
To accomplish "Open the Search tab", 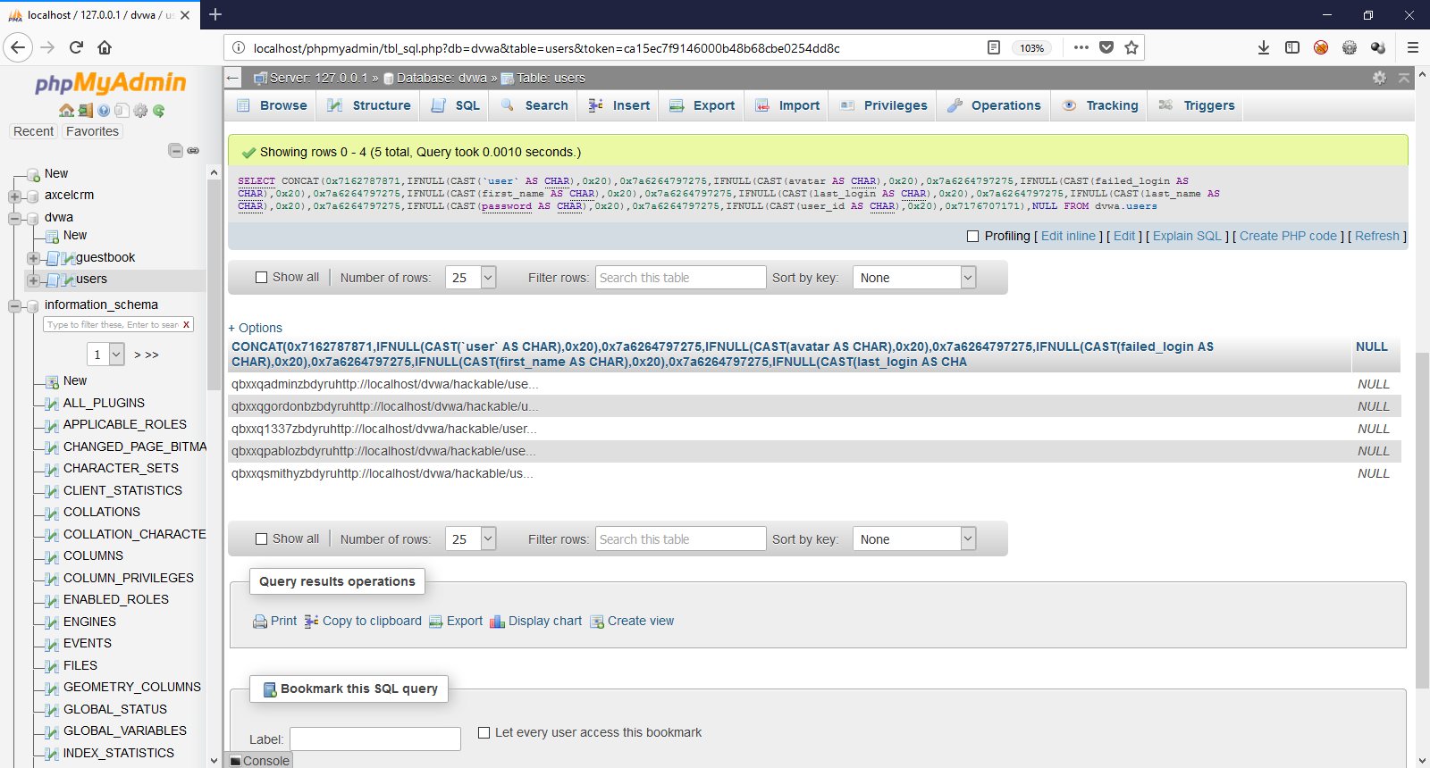I will coord(534,105).
